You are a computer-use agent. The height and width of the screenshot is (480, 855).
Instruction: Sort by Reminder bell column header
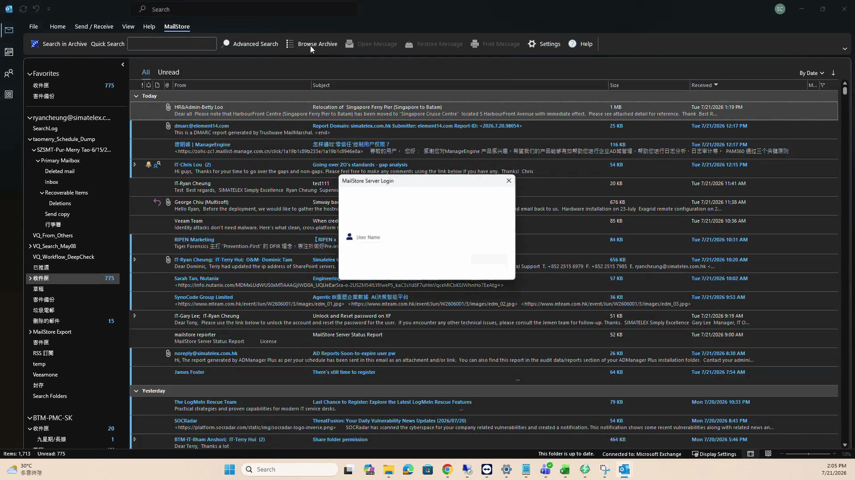(149, 85)
